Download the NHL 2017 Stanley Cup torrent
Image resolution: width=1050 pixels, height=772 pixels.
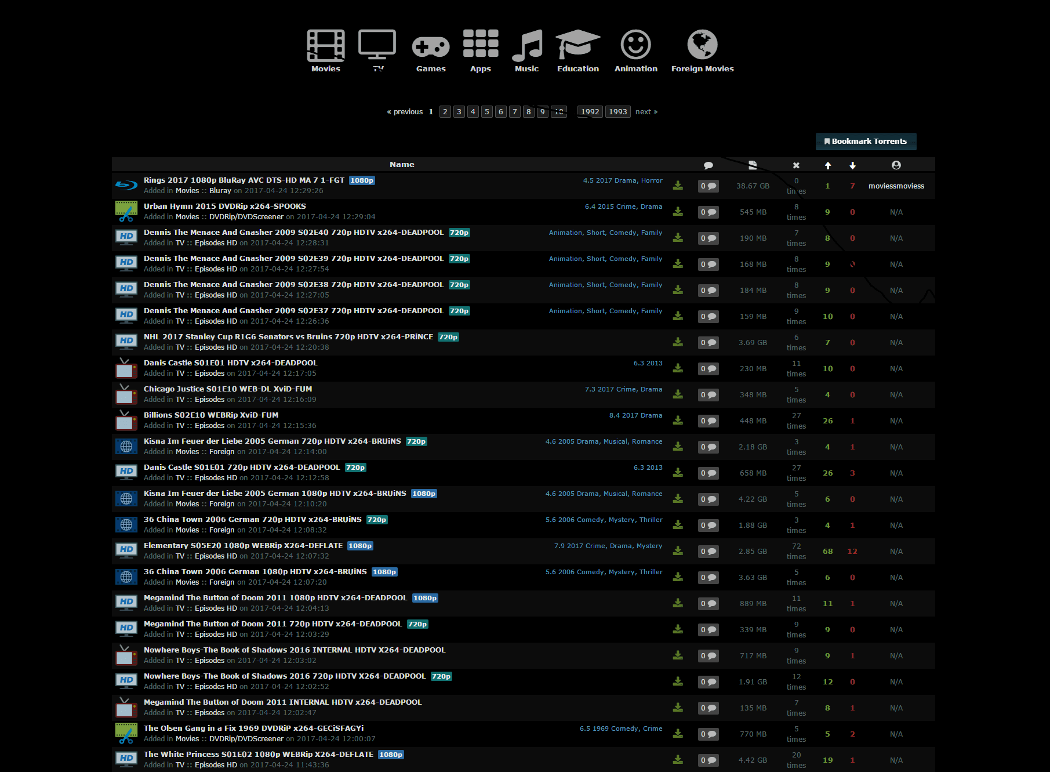click(678, 342)
